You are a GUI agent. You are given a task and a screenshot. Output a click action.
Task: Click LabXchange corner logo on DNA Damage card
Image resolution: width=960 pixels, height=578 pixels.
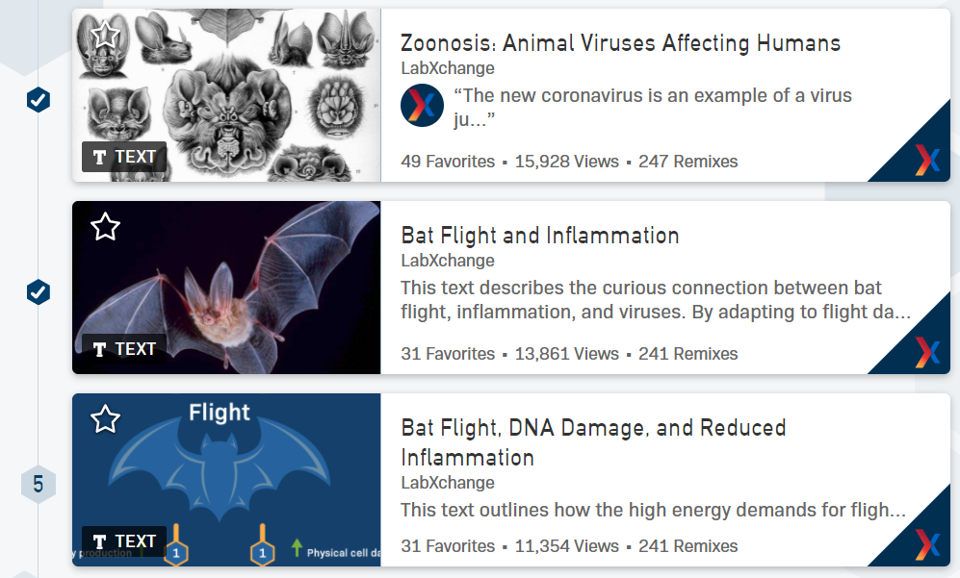[926, 543]
